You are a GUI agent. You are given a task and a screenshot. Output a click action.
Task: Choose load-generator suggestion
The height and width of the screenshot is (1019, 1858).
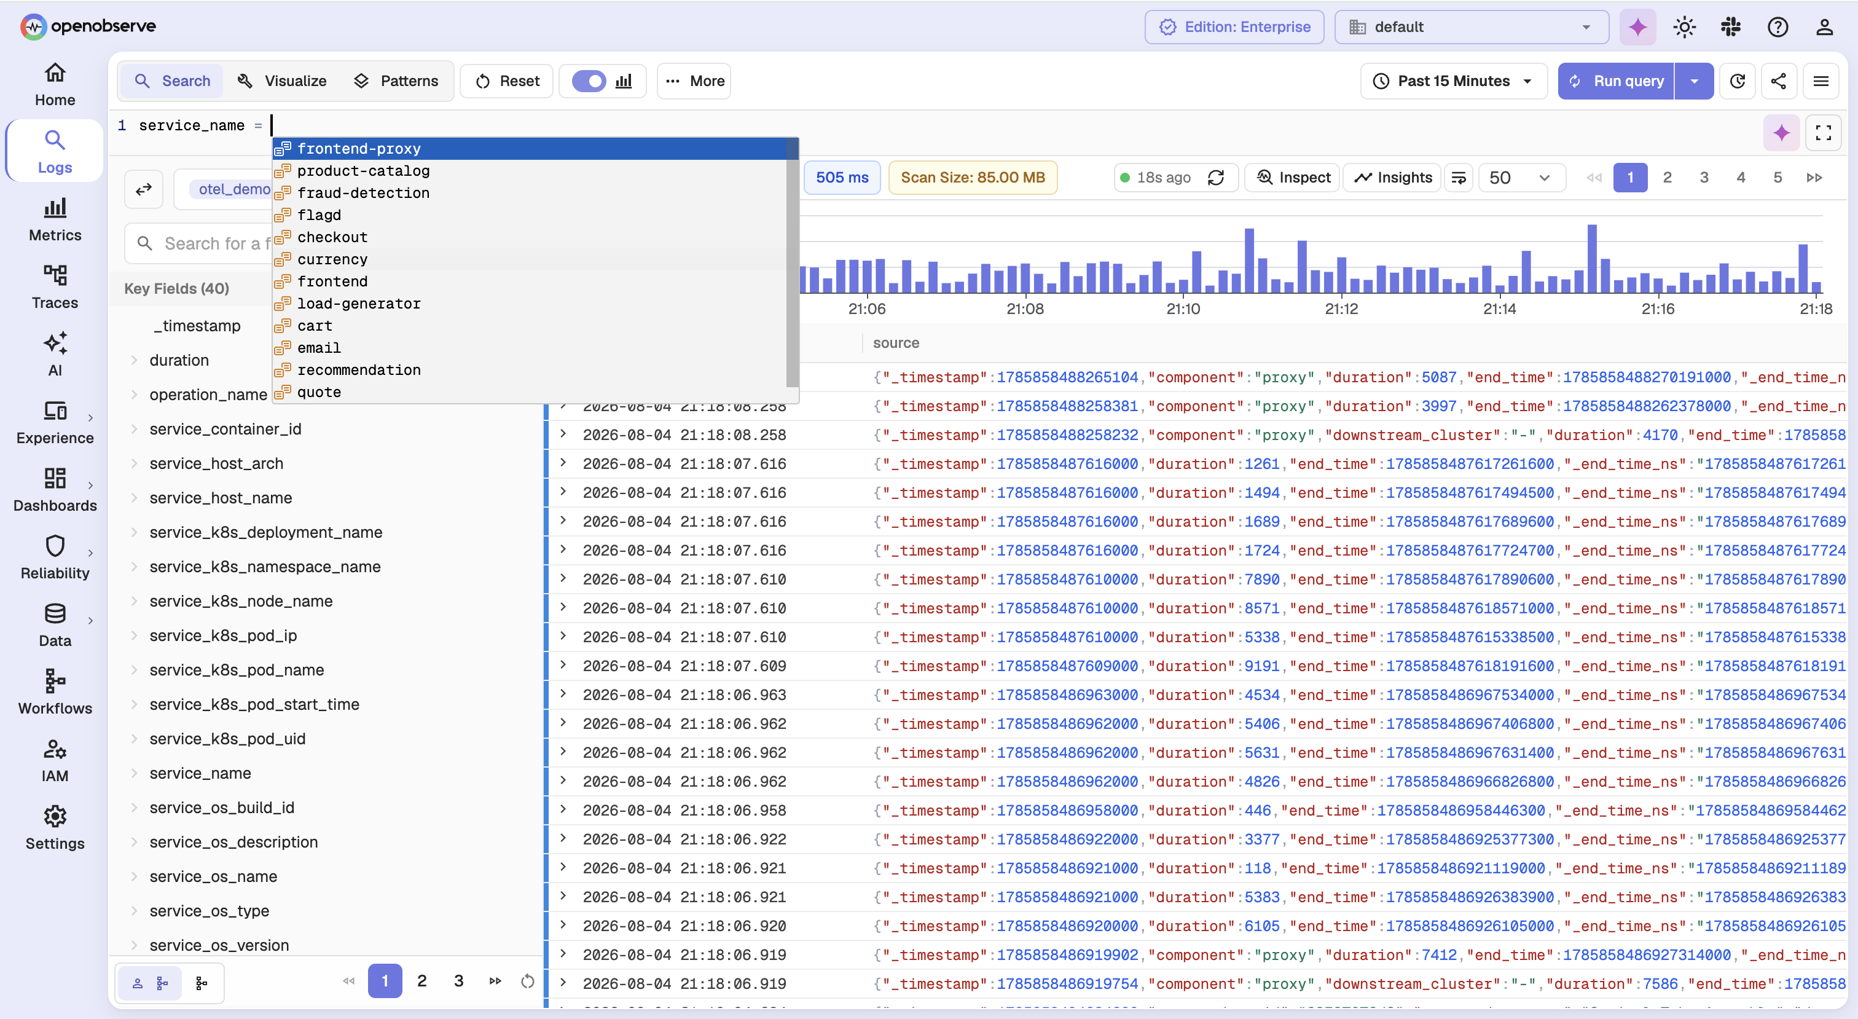click(x=530, y=304)
